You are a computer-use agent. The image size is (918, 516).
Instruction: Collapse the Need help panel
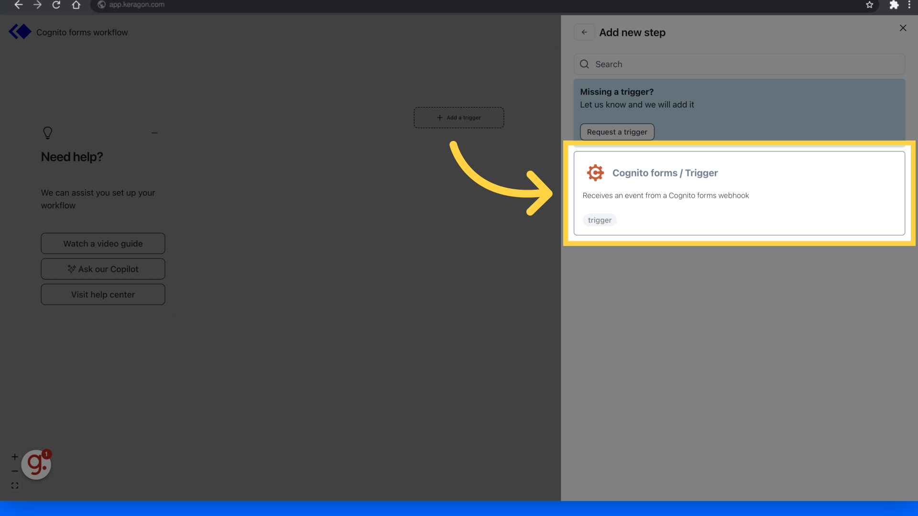(154, 133)
